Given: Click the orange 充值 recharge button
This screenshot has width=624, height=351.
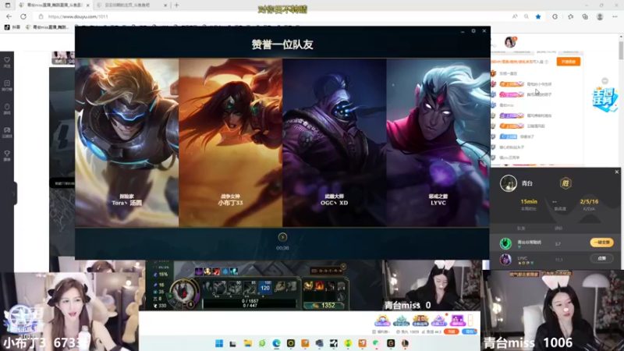Looking at the screenshot, I should pos(452,331).
